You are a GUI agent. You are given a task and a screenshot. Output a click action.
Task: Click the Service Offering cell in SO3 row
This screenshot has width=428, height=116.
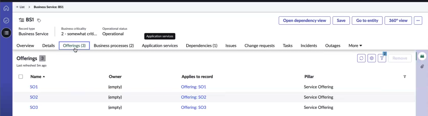click(318, 108)
